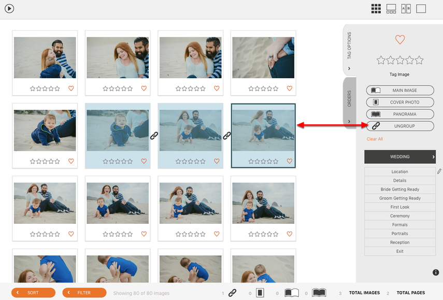Screen dimensions: 443x300
Task: Select the Exit tag
Action: coord(400,251)
